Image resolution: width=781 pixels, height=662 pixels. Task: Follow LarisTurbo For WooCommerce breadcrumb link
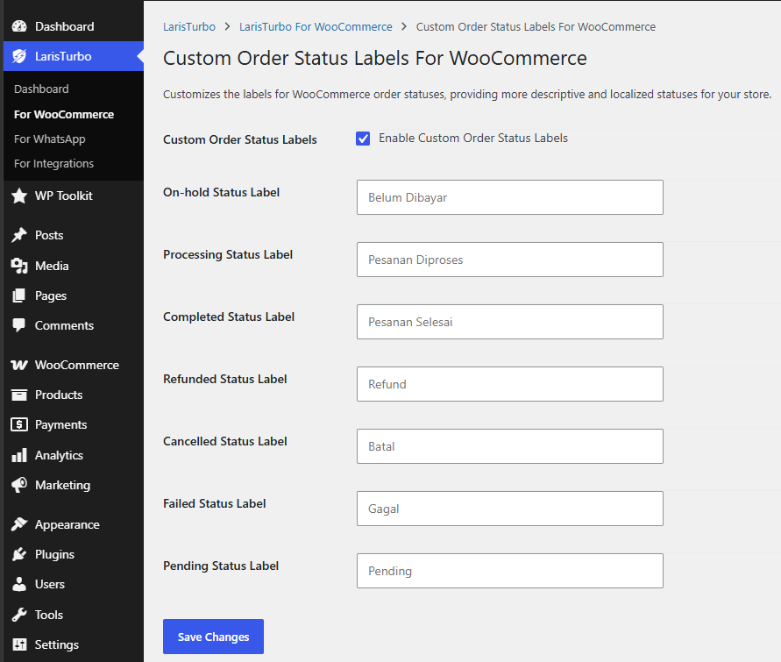coord(316,27)
